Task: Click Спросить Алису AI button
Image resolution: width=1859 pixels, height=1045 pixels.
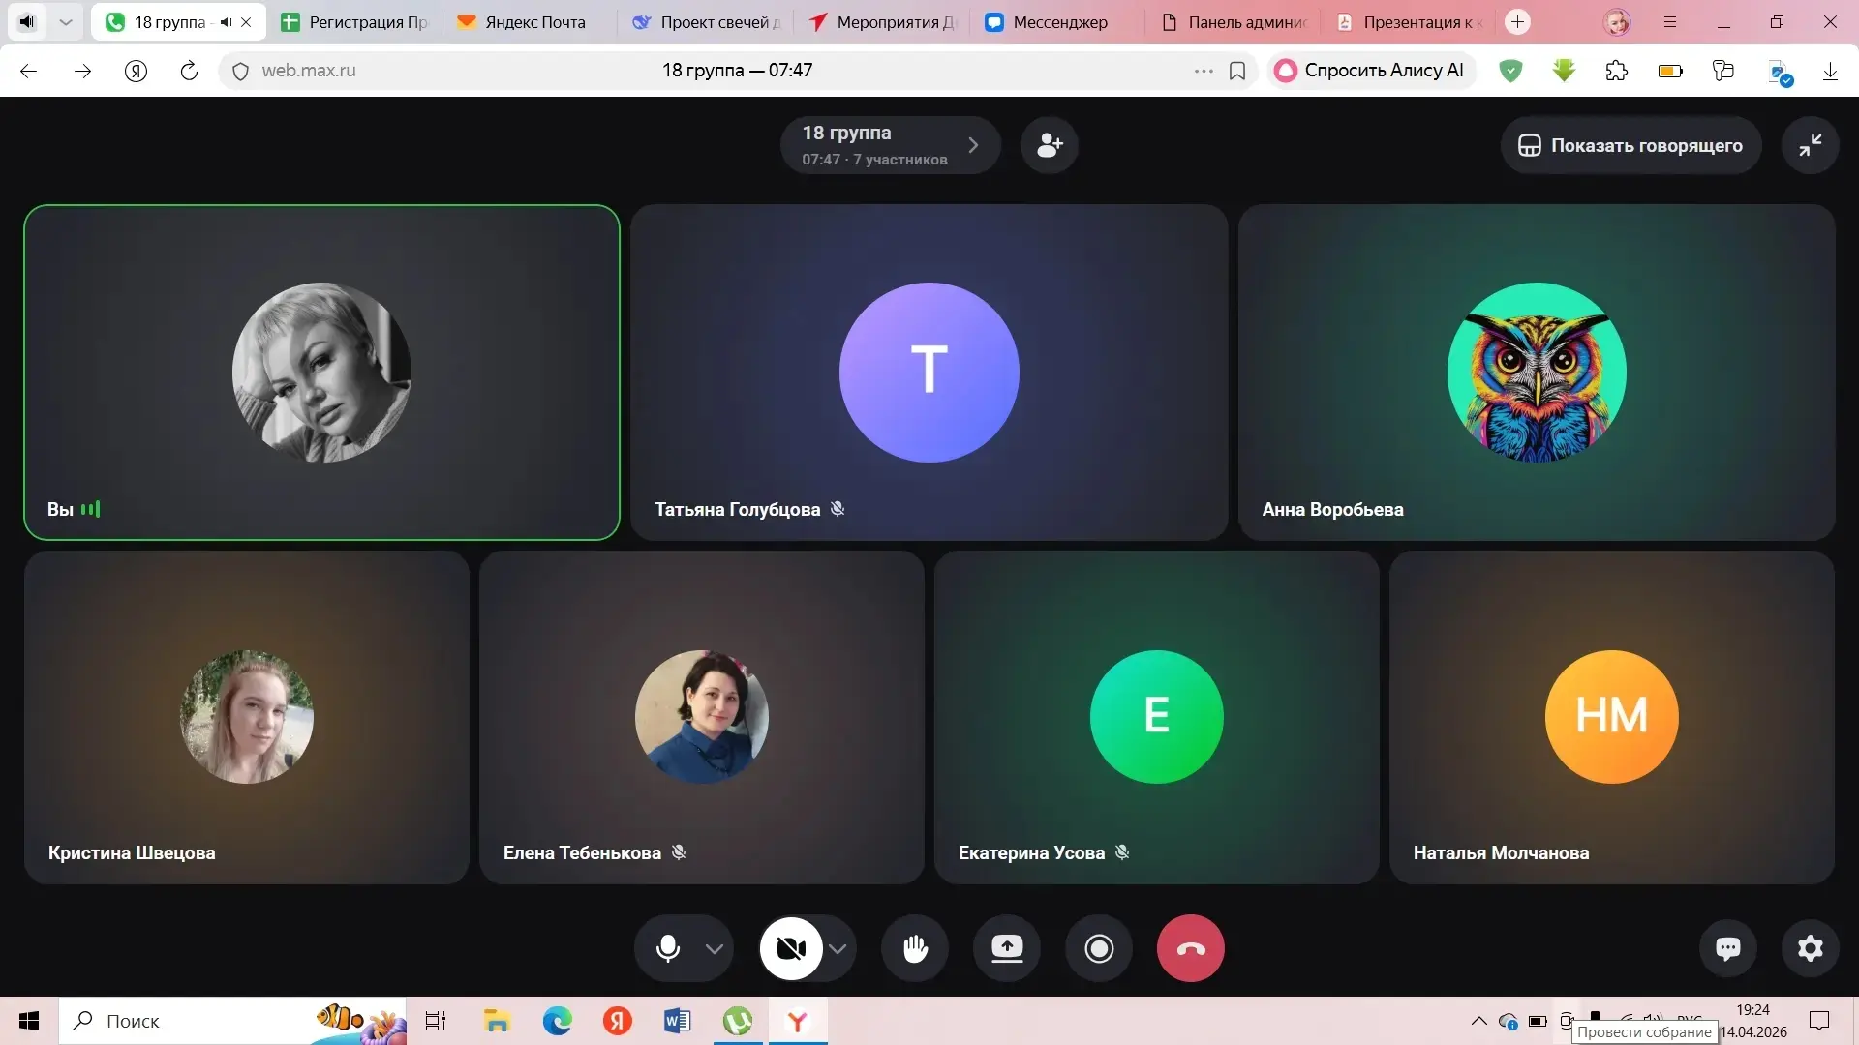Action: click(1370, 70)
